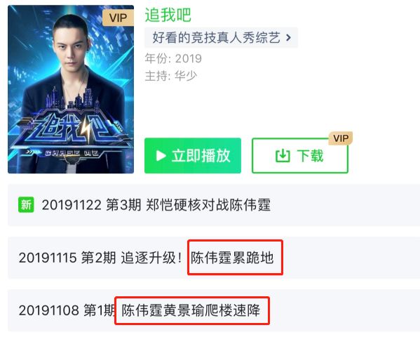The image size is (420, 337).
Task: Click the host name 华少
Action: coord(186,76)
